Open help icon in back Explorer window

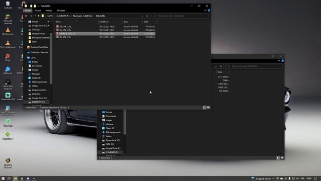click(282, 61)
